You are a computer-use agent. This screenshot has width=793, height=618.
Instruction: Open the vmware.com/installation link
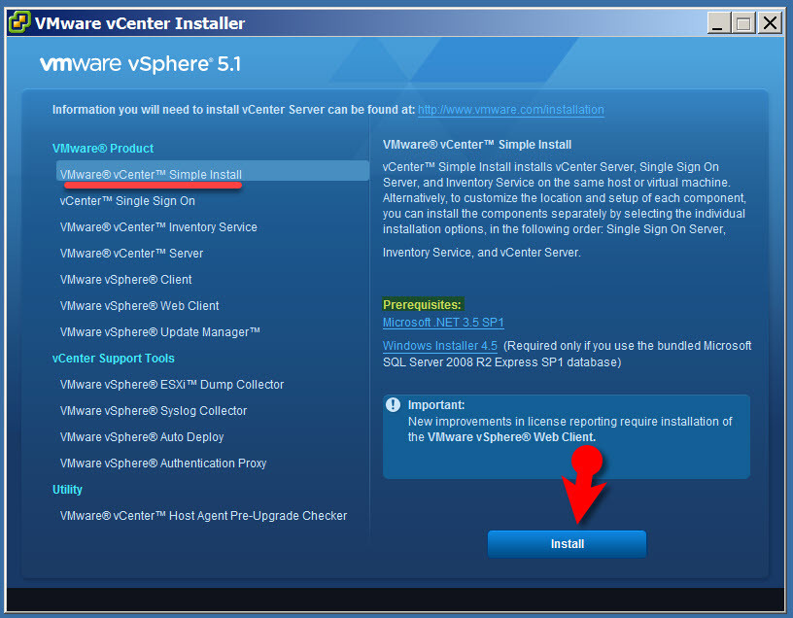pos(511,110)
